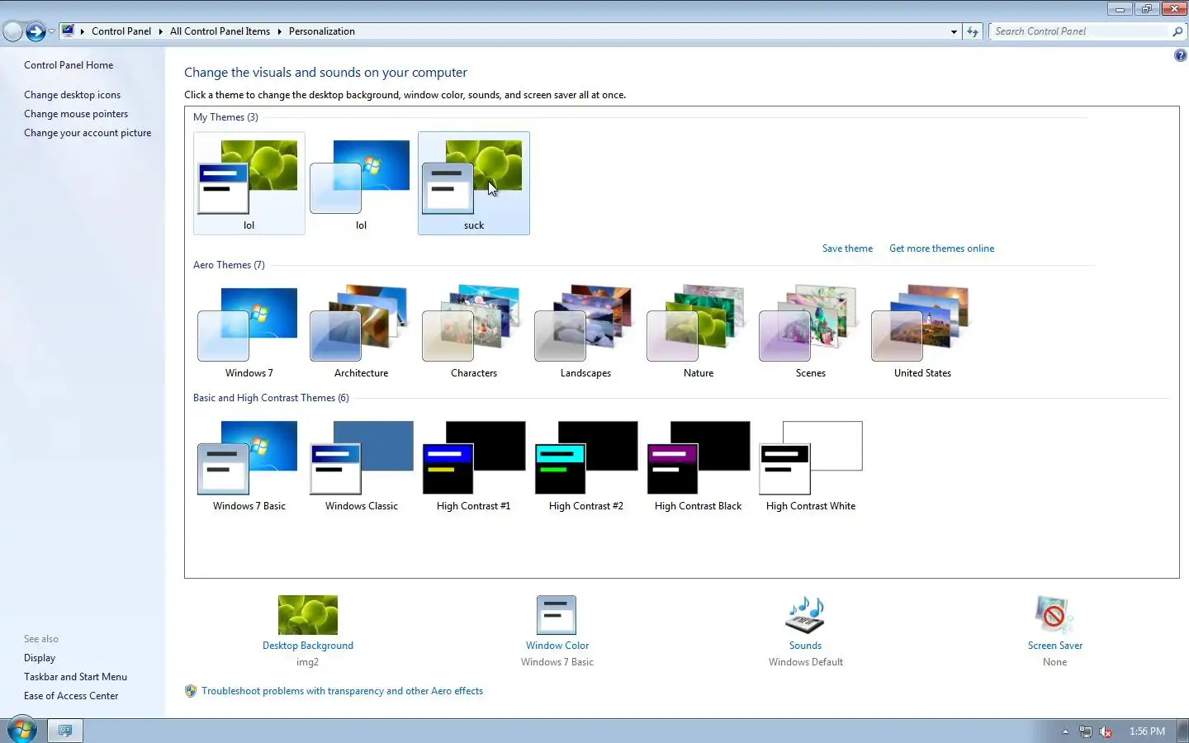Click Personalization breadcrumb
Image resolution: width=1189 pixels, height=743 pixels.
[322, 31]
